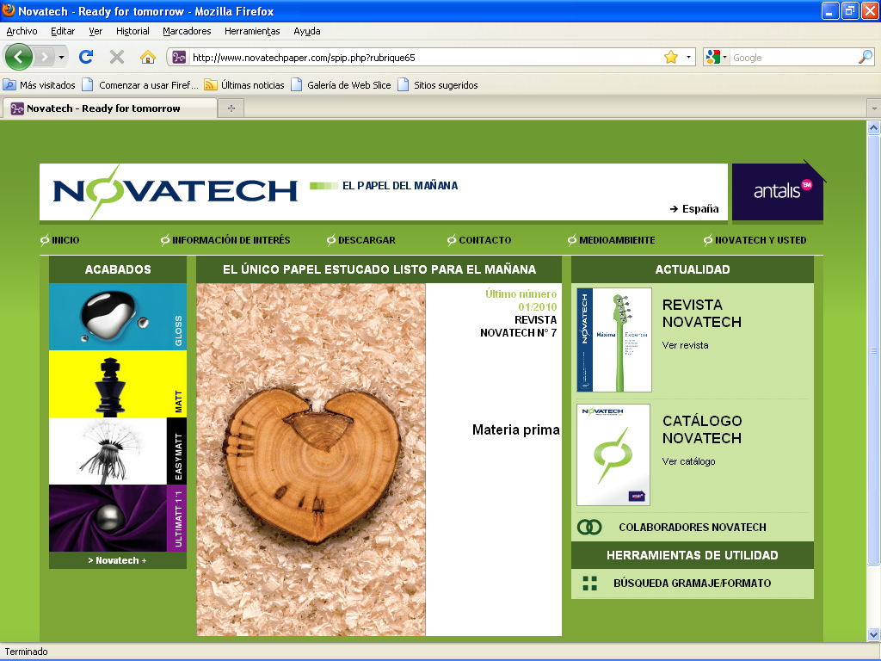Go to INICIO in site navigation
881x661 pixels.
pos(60,240)
